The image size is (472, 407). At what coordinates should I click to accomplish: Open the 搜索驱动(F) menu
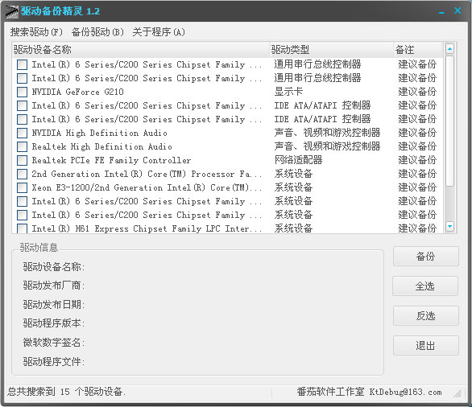coord(36,32)
